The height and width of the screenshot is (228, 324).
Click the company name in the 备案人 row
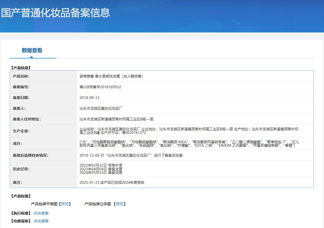coord(101,108)
